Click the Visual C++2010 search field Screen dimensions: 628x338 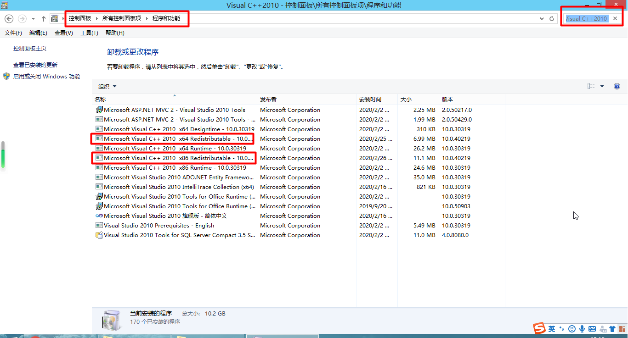[x=587, y=19]
